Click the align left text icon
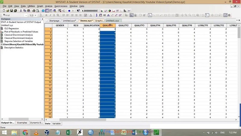 pyautogui.click(x=72, y=15)
